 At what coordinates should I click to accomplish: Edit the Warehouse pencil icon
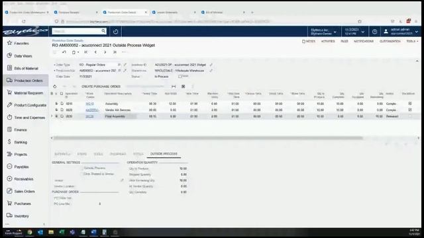click(211, 71)
